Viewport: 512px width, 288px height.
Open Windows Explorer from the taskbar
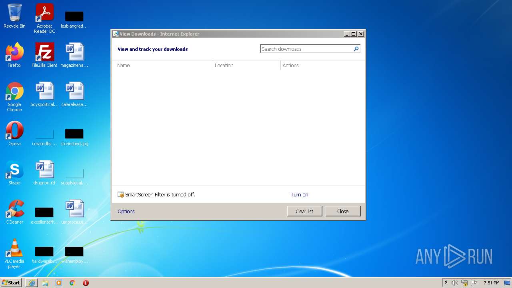tap(45, 283)
